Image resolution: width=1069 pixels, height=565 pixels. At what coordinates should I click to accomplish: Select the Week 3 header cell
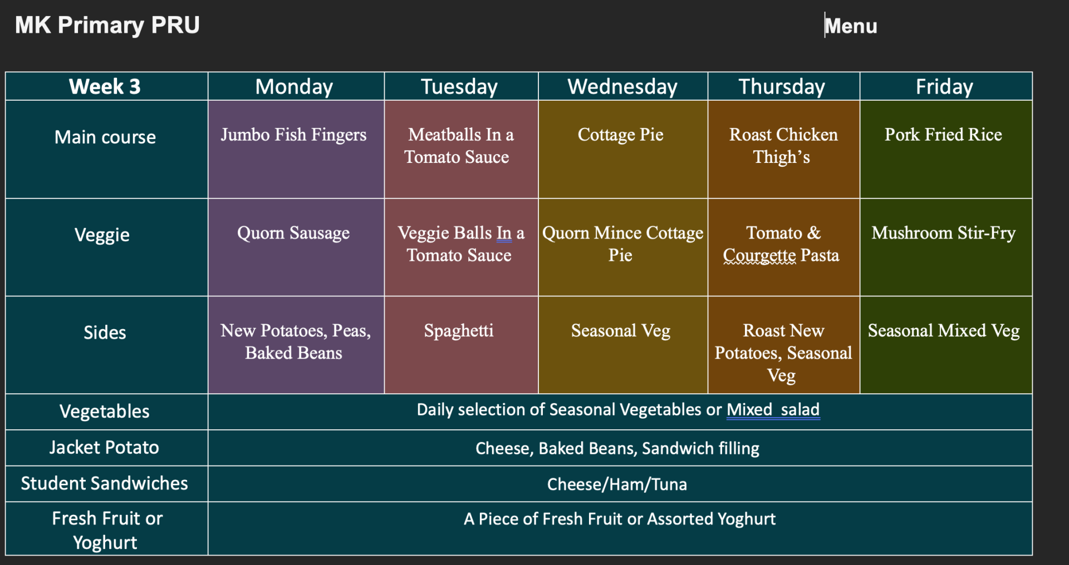click(106, 86)
